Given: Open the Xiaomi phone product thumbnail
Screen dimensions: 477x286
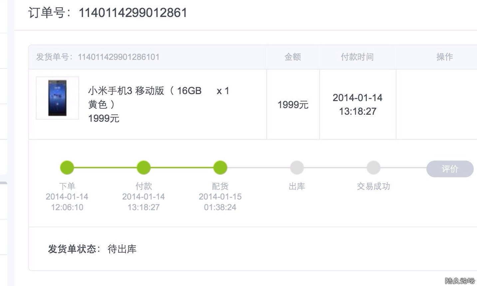Looking at the screenshot, I should pos(57,98).
